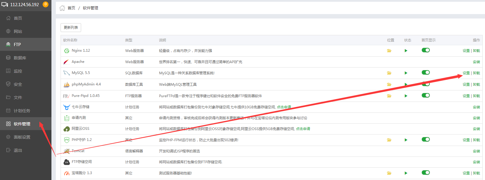Click the notification badge next to server IP
Image resolution: width=485 pixels, height=180 pixels.
coord(46,4)
